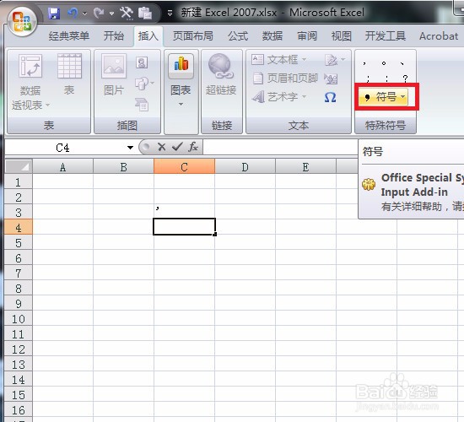This screenshot has height=422, width=464.
Task: Open the Office button menu
Action: (22, 21)
